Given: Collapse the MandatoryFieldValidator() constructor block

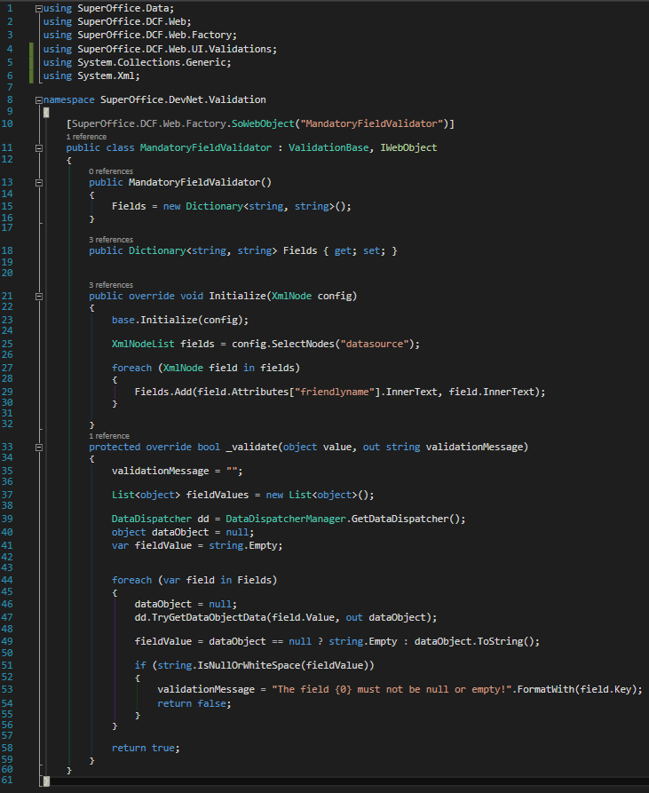Looking at the screenshot, I should point(39,183).
